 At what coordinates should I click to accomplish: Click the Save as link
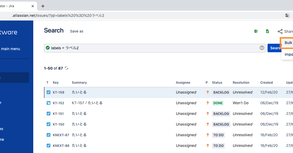(77, 31)
